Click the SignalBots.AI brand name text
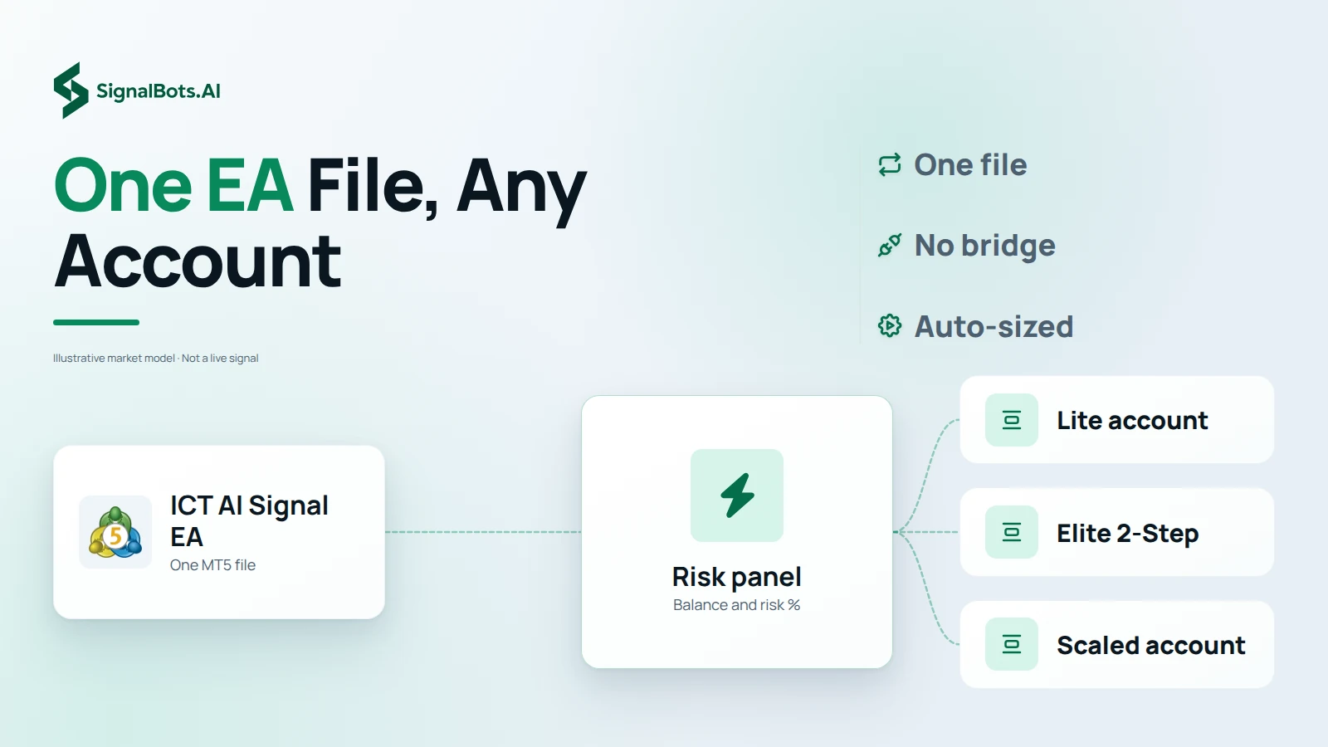1328x747 pixels. point(159,91)
